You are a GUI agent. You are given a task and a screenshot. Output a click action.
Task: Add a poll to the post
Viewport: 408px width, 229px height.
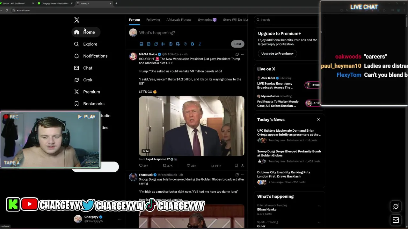tap(163, 44)
